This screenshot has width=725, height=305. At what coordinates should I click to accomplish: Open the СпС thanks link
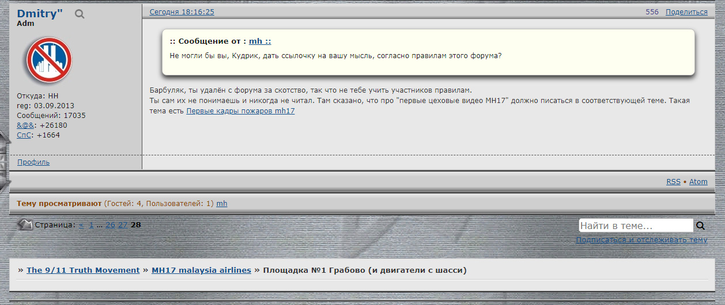click(24, 135)
